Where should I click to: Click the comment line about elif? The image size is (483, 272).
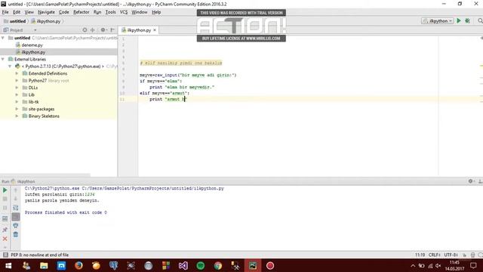pos(181,63)
